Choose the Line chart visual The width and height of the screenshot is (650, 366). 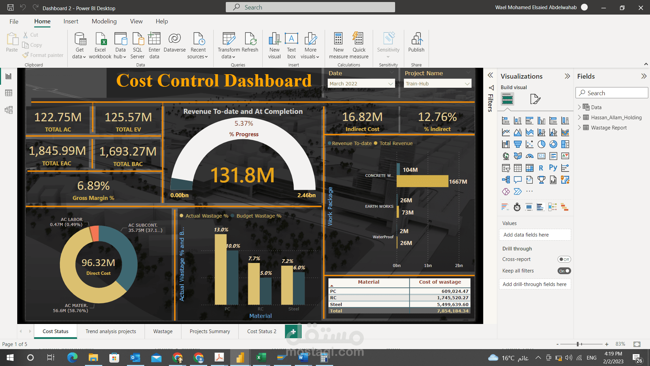tap(506, 133)
